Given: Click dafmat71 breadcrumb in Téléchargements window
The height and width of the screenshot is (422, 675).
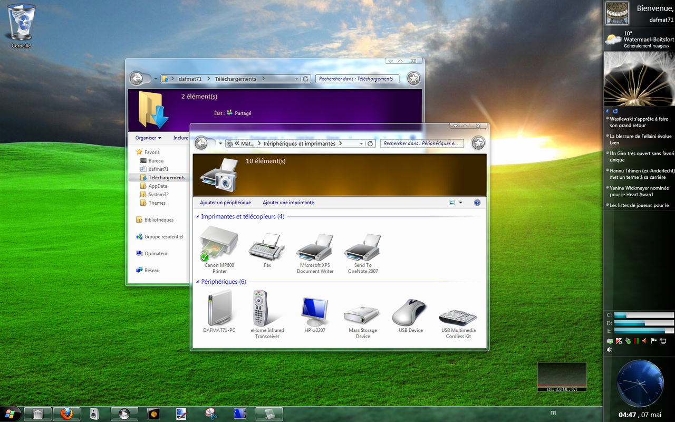Looking at the screenshot, I should coord(190,79).
